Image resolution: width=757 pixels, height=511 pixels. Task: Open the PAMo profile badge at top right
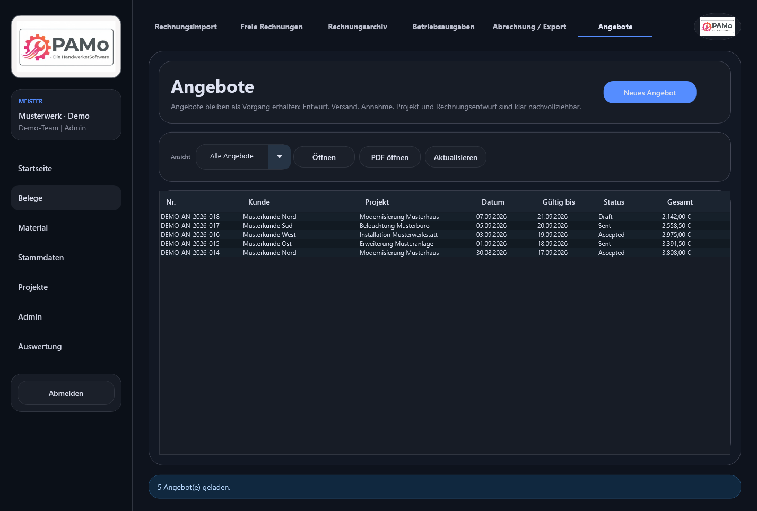click(x=717, y=27)
